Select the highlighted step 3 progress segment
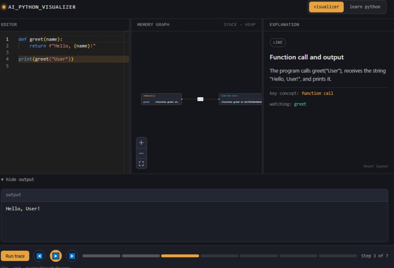 (x=180, y=256)
